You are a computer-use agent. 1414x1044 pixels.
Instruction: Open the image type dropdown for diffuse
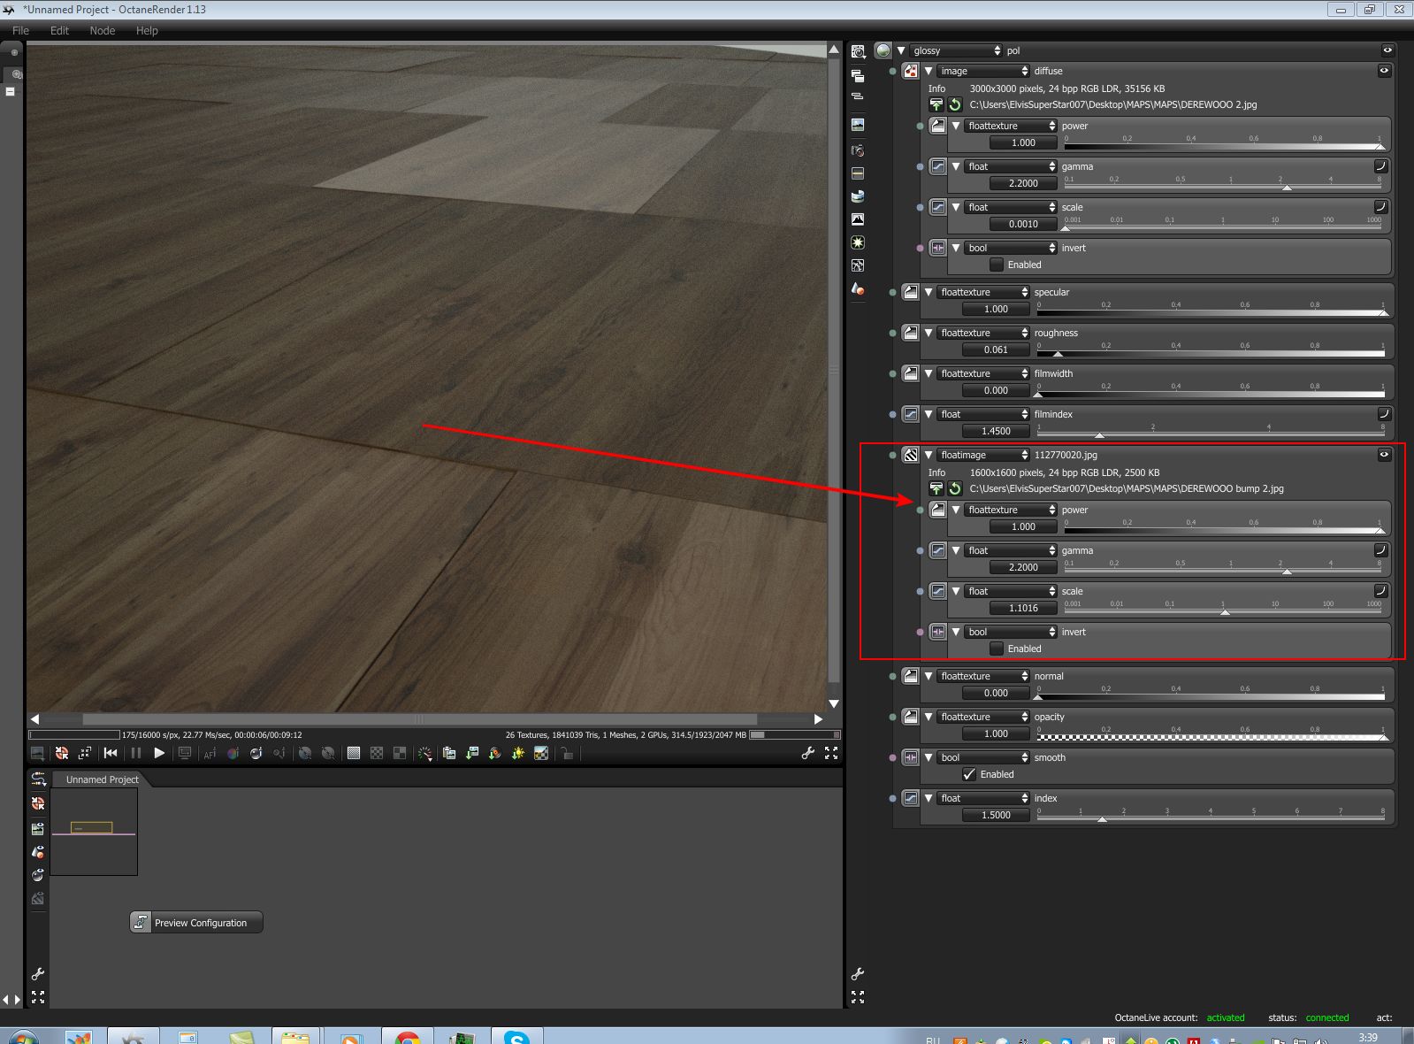[983, 71]
